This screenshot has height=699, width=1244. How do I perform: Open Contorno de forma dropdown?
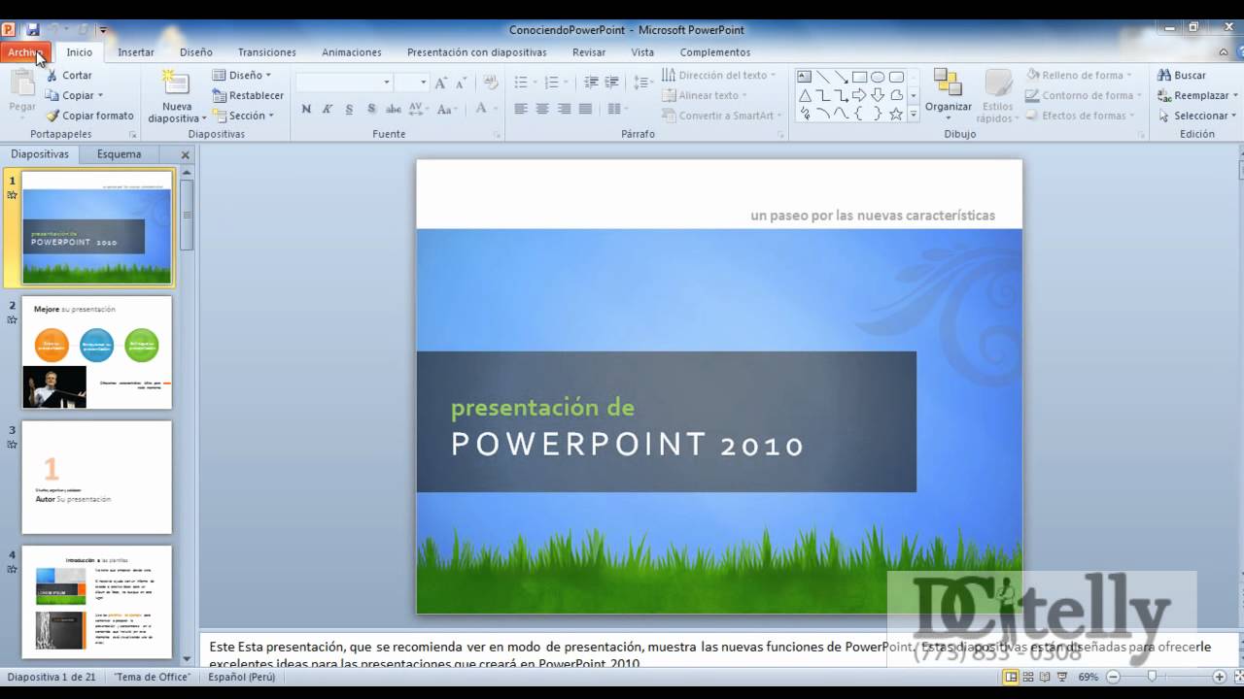(x=1085, y=95)
